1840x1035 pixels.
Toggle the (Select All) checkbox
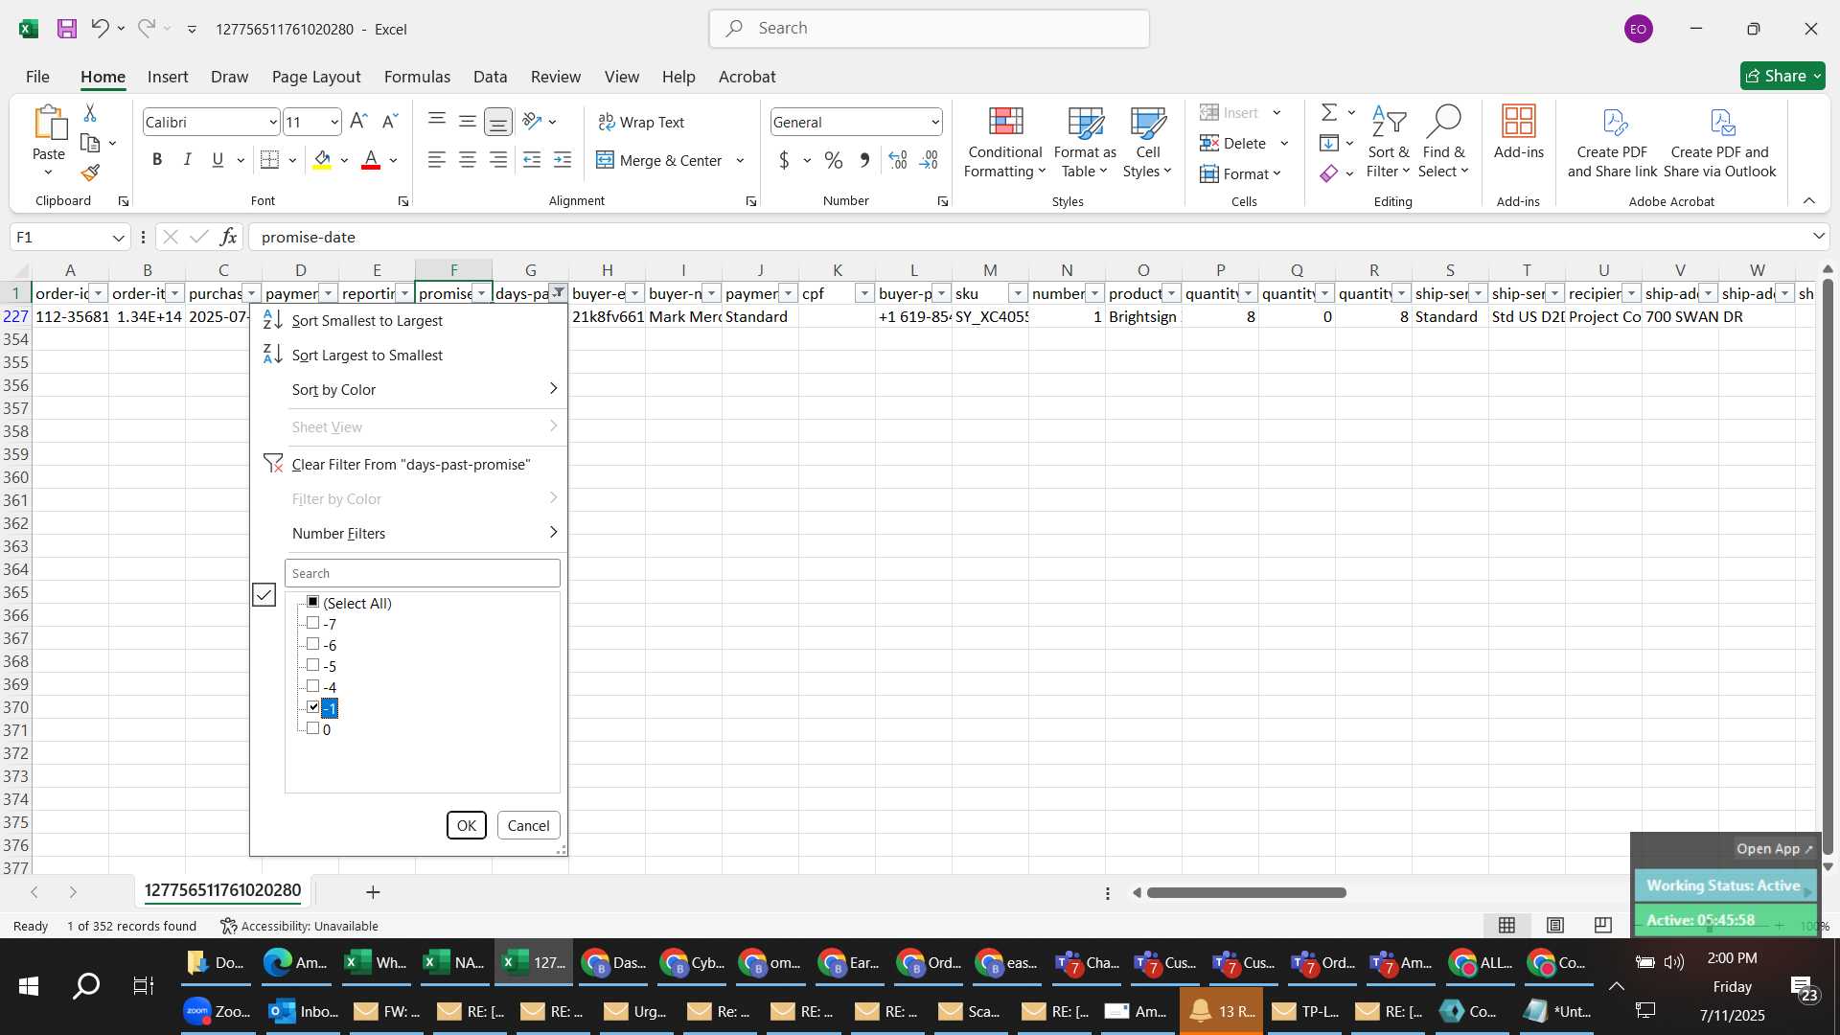[x=312, y=602]
